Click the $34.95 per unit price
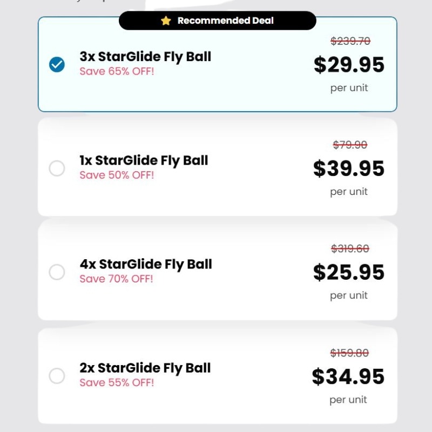The width and height of the screenshot is (432, 432). point(348,376)
